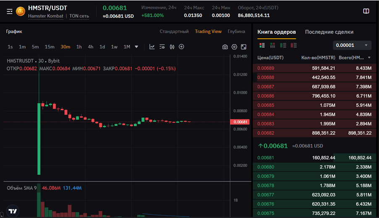This screenshot has height=218, width=379.
Task: Click the 86,880,514.11 turnover value
Action: click(254, 15)
